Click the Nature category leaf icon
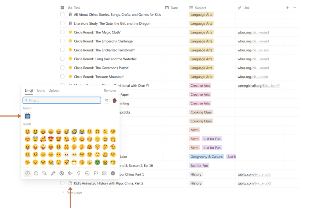The image size is (313, 208). pos(45,173)
